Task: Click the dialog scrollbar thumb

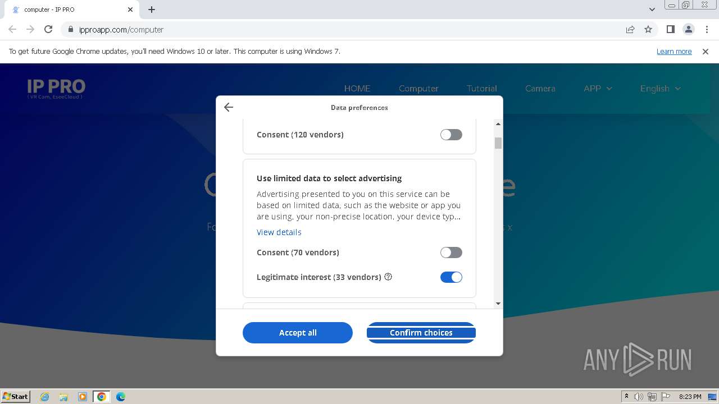Action: click(498, 143)
